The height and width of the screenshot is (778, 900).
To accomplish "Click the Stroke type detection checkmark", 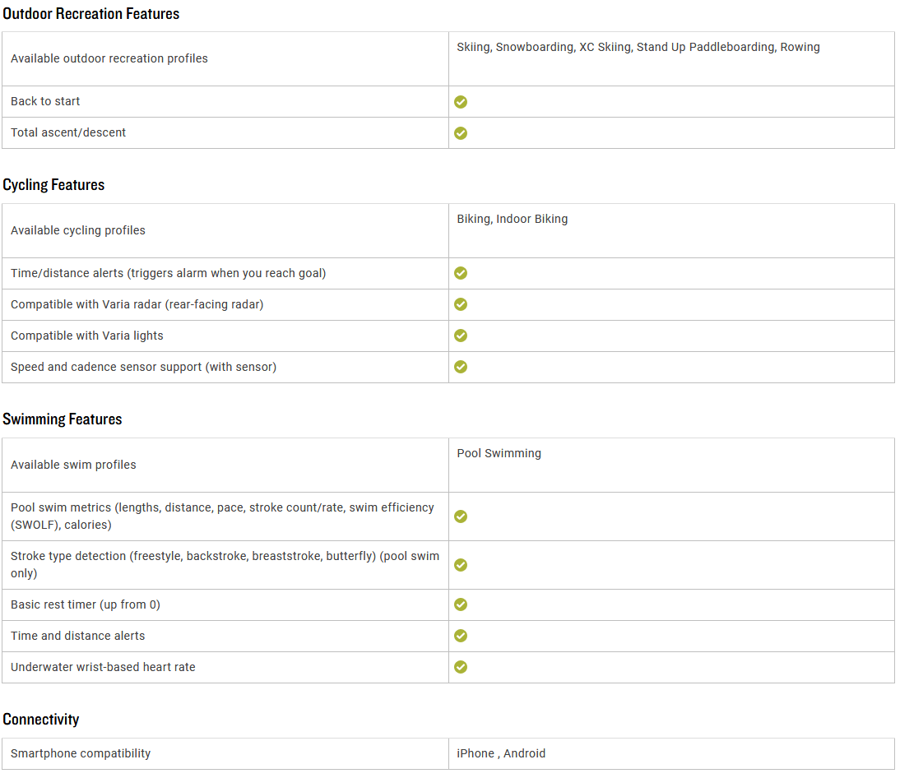I will click(461, 565).
